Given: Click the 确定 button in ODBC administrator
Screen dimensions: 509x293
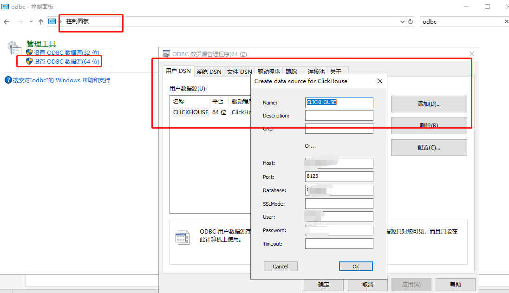Looking at the screenshot, I should (324, 285).
